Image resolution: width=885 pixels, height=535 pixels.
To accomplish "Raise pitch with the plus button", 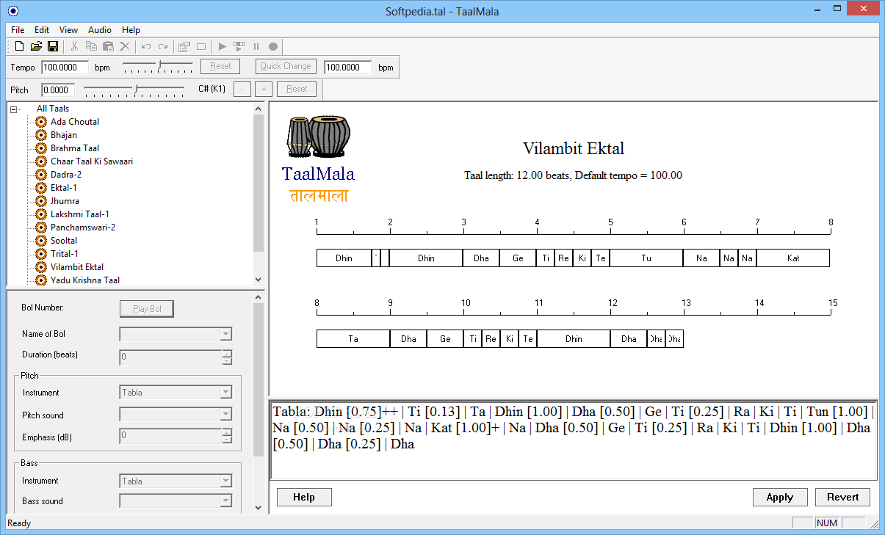I will [264, 90].
